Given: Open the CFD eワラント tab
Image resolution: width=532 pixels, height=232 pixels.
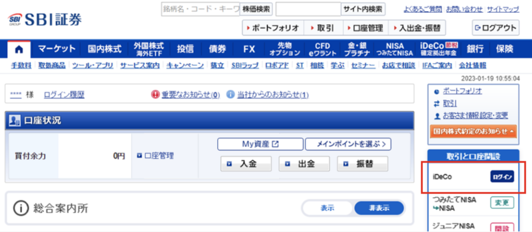Looking at the screenshot, I should (x=323, y=49).
